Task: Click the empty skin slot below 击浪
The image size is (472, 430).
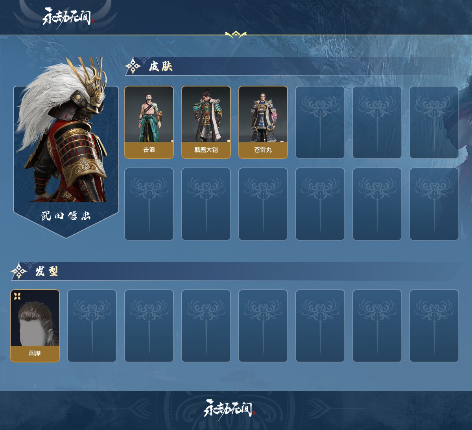Action: 149,204
